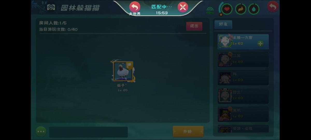The image size is (311, 140).
Task: Switch to the 好友 tab
Action: point(223,24)
